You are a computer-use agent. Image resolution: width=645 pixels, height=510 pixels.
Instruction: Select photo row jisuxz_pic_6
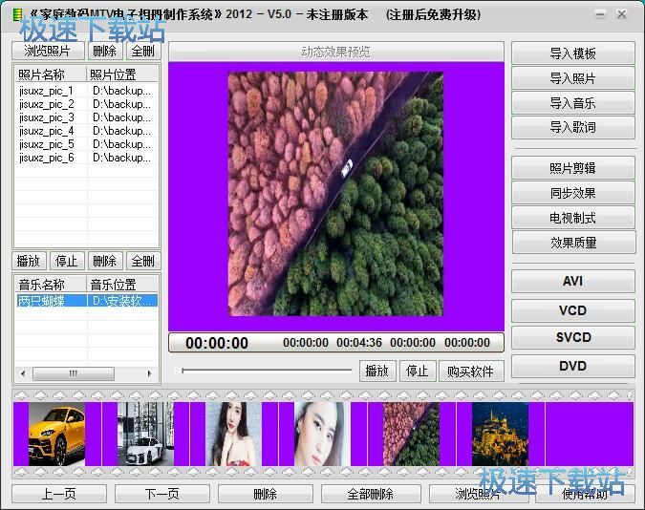[86, 158]
